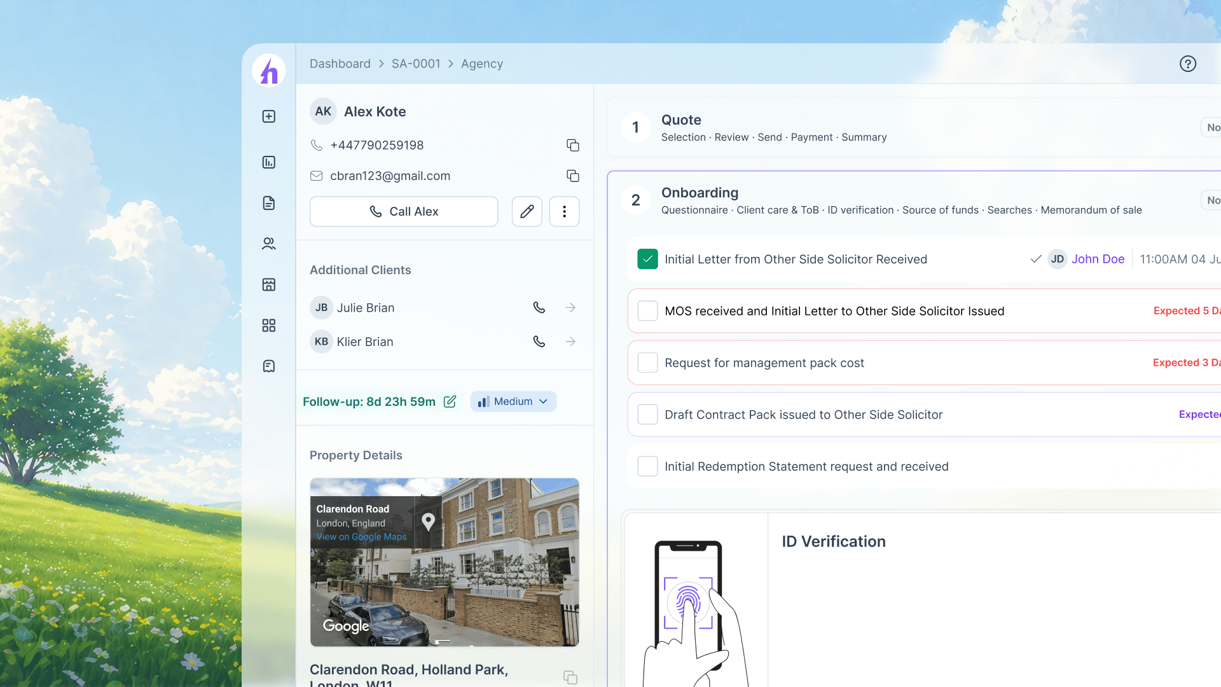Open the four-squares grid sidebar icon

pos(269,326)
